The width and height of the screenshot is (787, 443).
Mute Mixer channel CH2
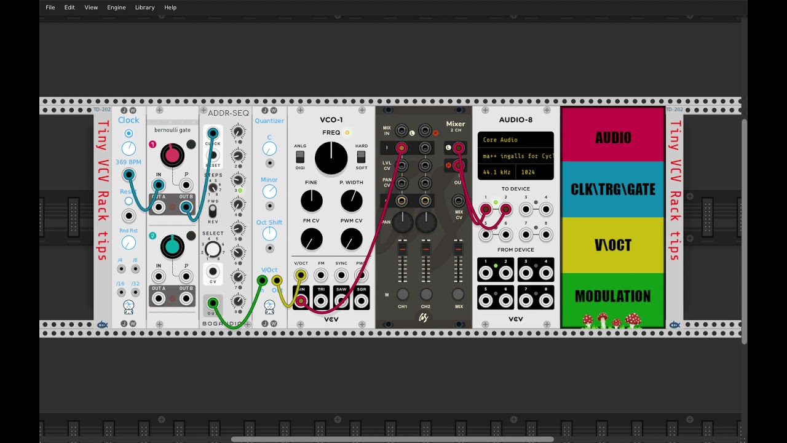click(x=425, y=294)
